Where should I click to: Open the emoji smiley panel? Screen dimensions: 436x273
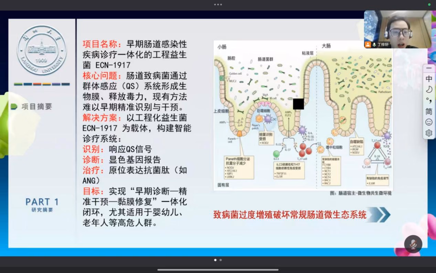click(x=429, y=122)
